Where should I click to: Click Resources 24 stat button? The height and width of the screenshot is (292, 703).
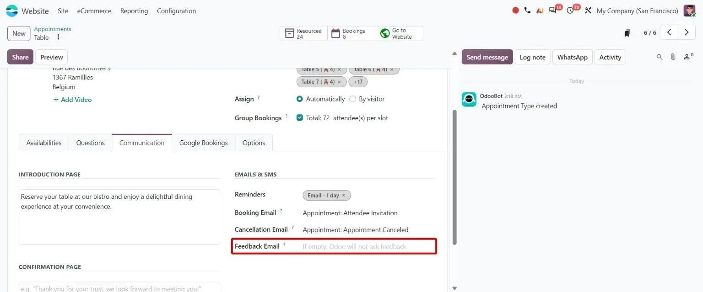pyautogui.click(x=304, y=33)
